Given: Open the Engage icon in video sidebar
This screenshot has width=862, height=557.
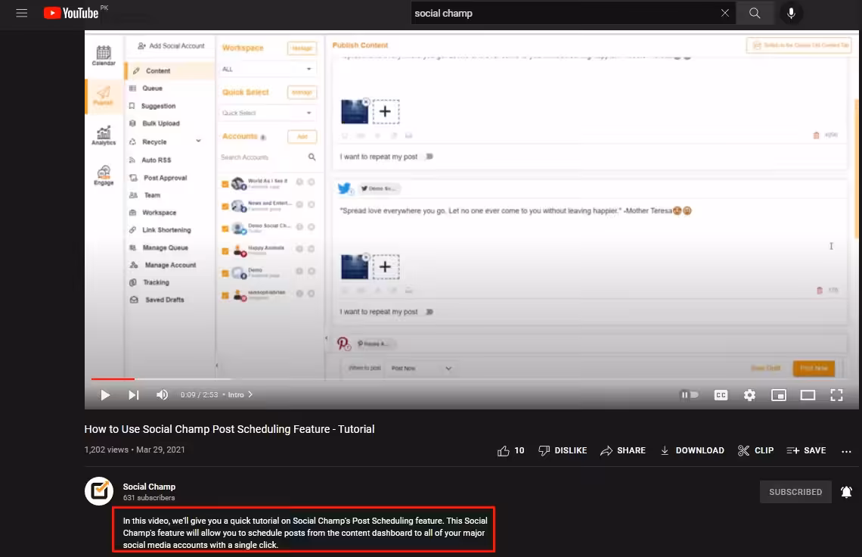Looking at the screenshot, I should pyautogui.click(x=104, y=176).
